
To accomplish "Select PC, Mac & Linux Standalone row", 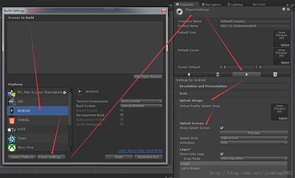I will tap(38, 92).
